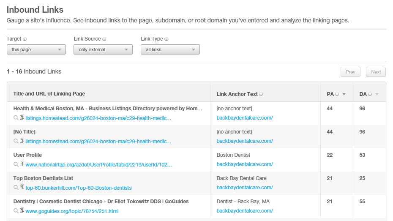The width and height of the screenshot is (393, 221).
Task: Click the DA column header label
Action: pyautogui.click(x=363, y=94)
